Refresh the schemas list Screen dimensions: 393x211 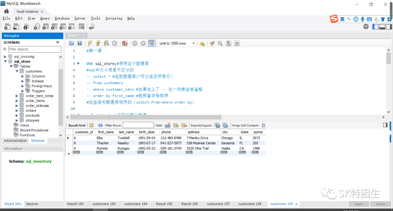click(x=57, y=42)
